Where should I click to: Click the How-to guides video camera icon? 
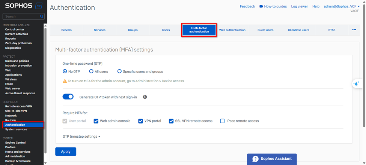261,6
